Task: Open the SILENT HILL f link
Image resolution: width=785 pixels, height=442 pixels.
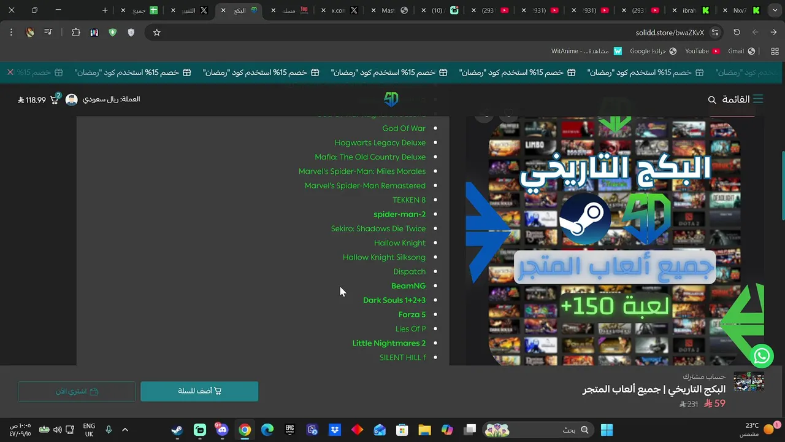Action: point(402,357)
